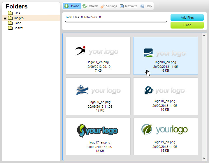Click the 8 KB size text

point(166,70)
